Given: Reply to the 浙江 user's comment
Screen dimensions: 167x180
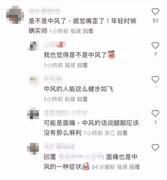Looking at the screenshot, I should (x=122, y=133).
